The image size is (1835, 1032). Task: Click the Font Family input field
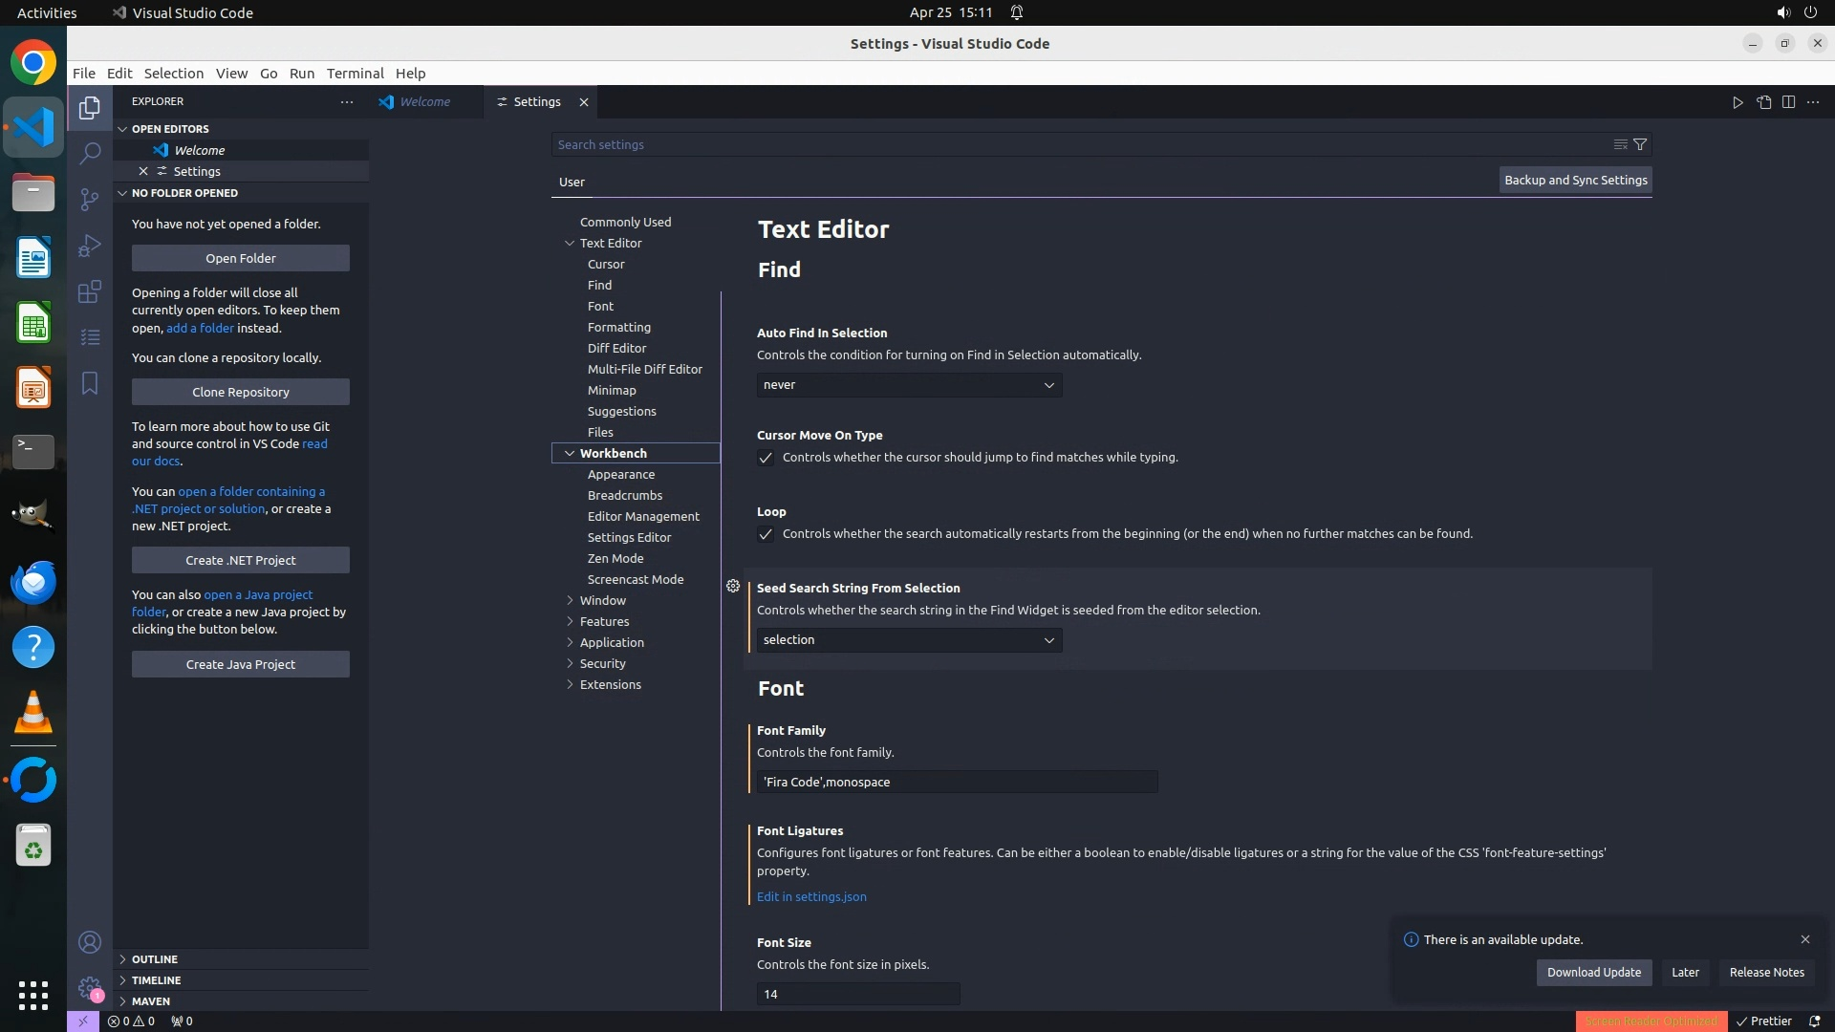coord(956,782)
